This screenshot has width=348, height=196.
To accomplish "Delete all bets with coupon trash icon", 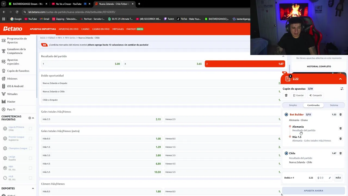I will tap(286, 95).
